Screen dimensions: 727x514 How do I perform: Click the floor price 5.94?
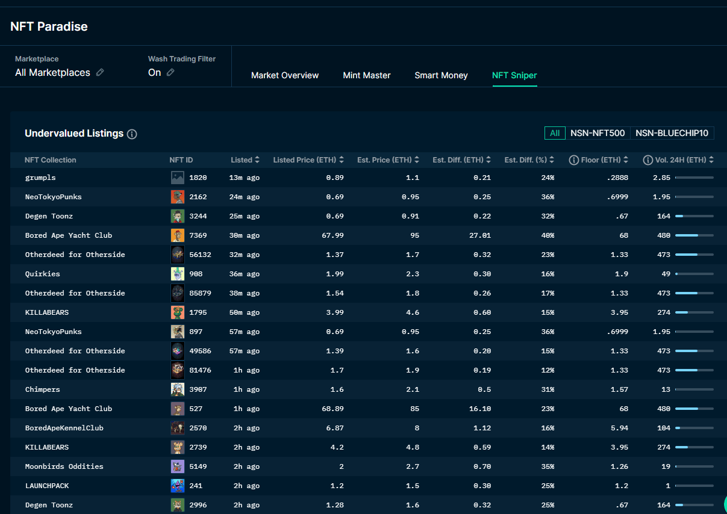point(620,428)
